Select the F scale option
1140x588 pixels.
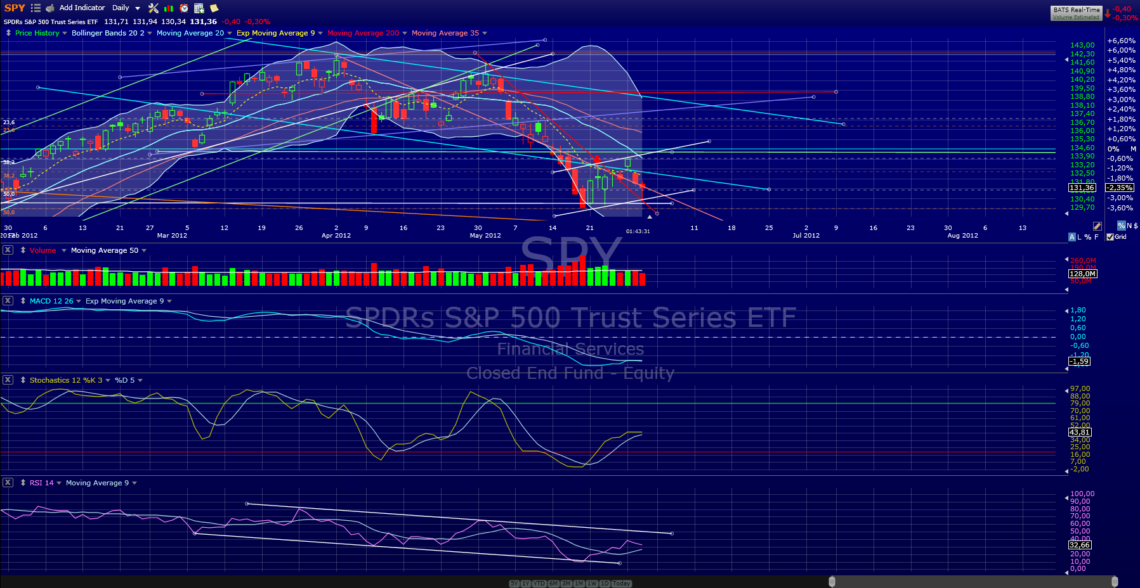click(1096, 237)
